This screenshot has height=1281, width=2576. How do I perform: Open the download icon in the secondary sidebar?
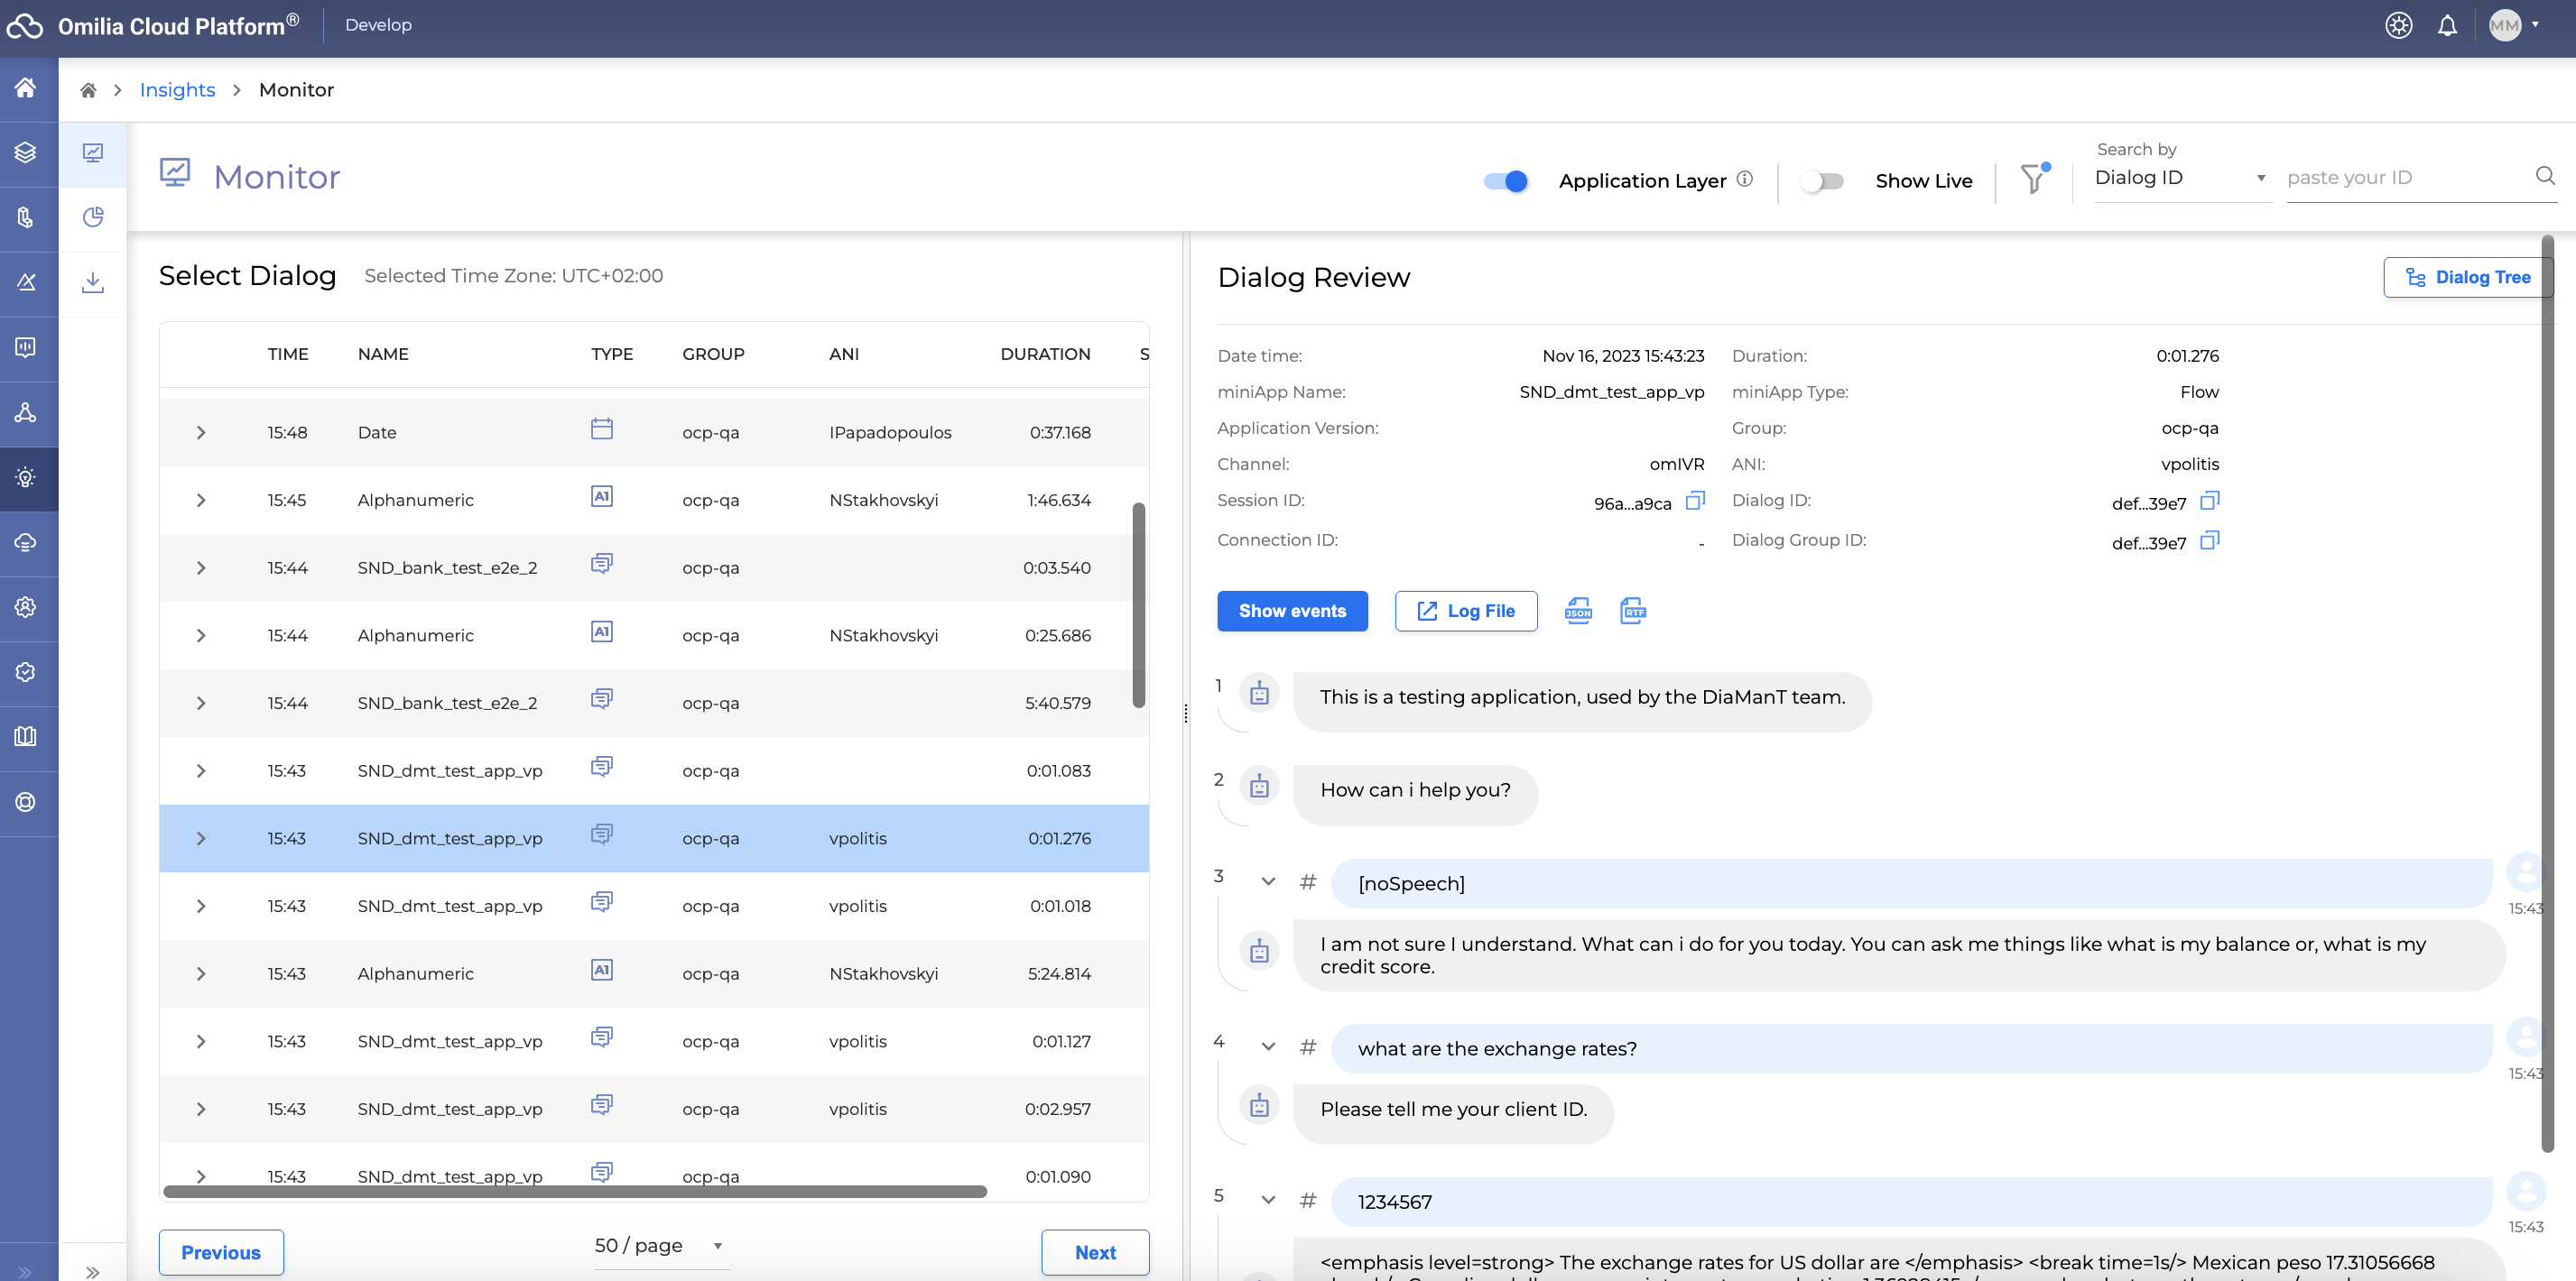[x=93, y=282]
